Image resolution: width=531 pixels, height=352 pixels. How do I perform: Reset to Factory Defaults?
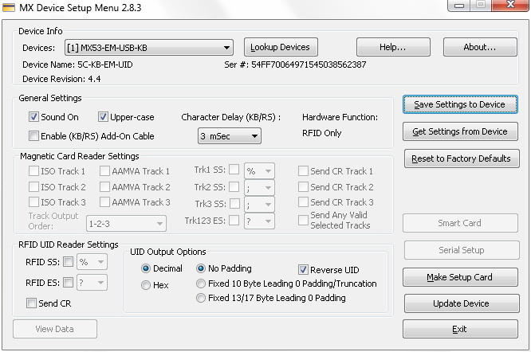coord(462,158)
